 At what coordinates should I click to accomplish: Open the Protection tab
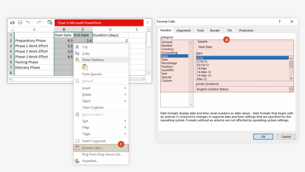point(246,30)
